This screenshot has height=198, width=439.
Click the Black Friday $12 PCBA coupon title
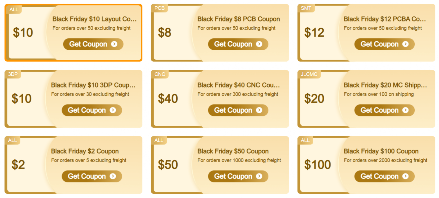(x=385, y=19)
